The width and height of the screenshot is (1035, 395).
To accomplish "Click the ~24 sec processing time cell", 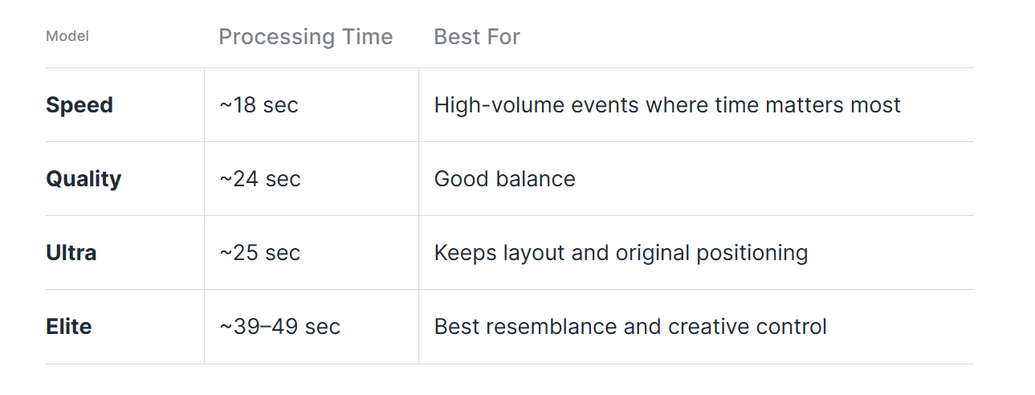I will (x=260, y=179).
